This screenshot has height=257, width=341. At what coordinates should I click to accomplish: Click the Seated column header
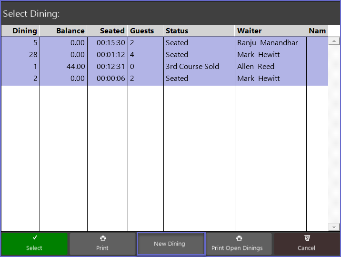click(108, 30)
